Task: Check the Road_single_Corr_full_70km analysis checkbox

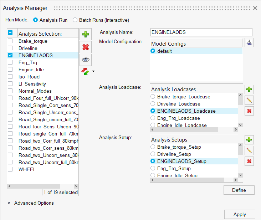Action: pos(10,134)
